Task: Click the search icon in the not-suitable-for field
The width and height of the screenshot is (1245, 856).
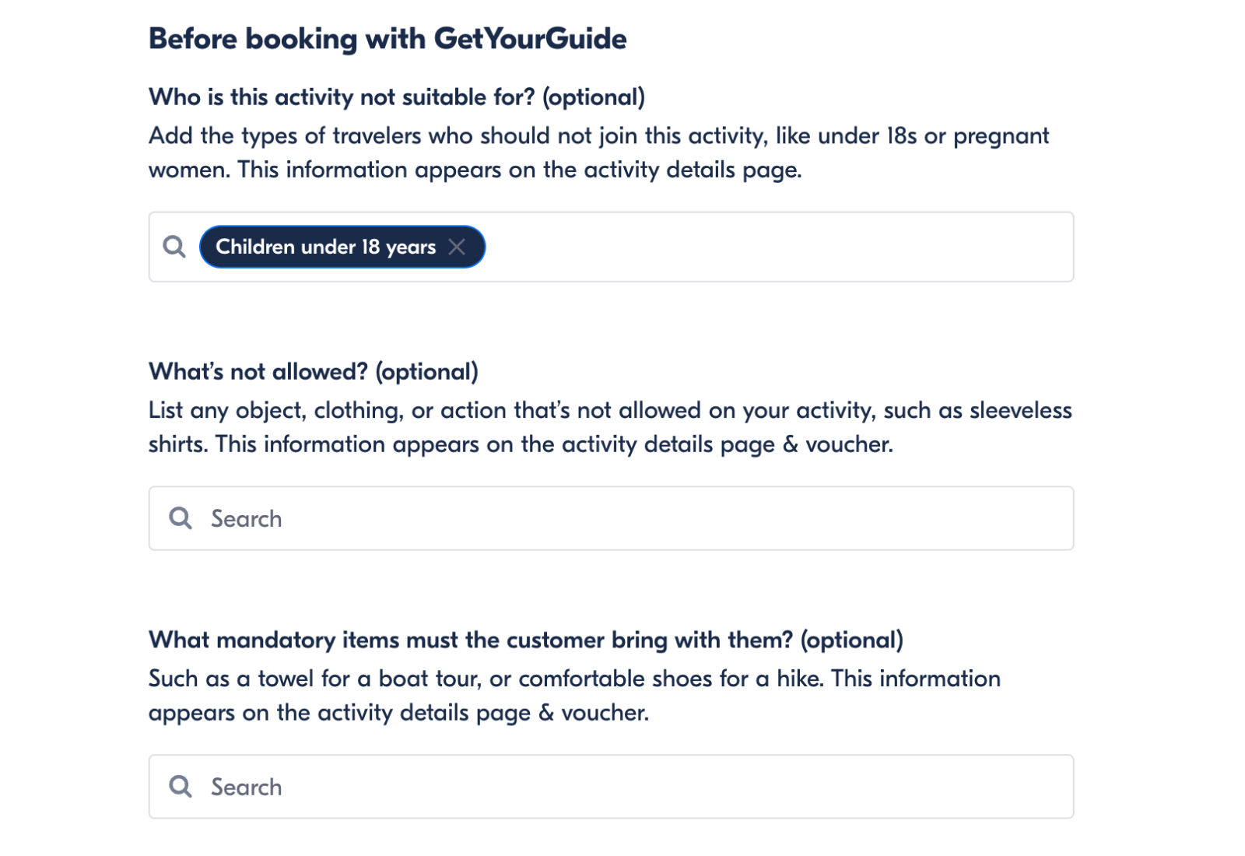Action: (174, 246)
